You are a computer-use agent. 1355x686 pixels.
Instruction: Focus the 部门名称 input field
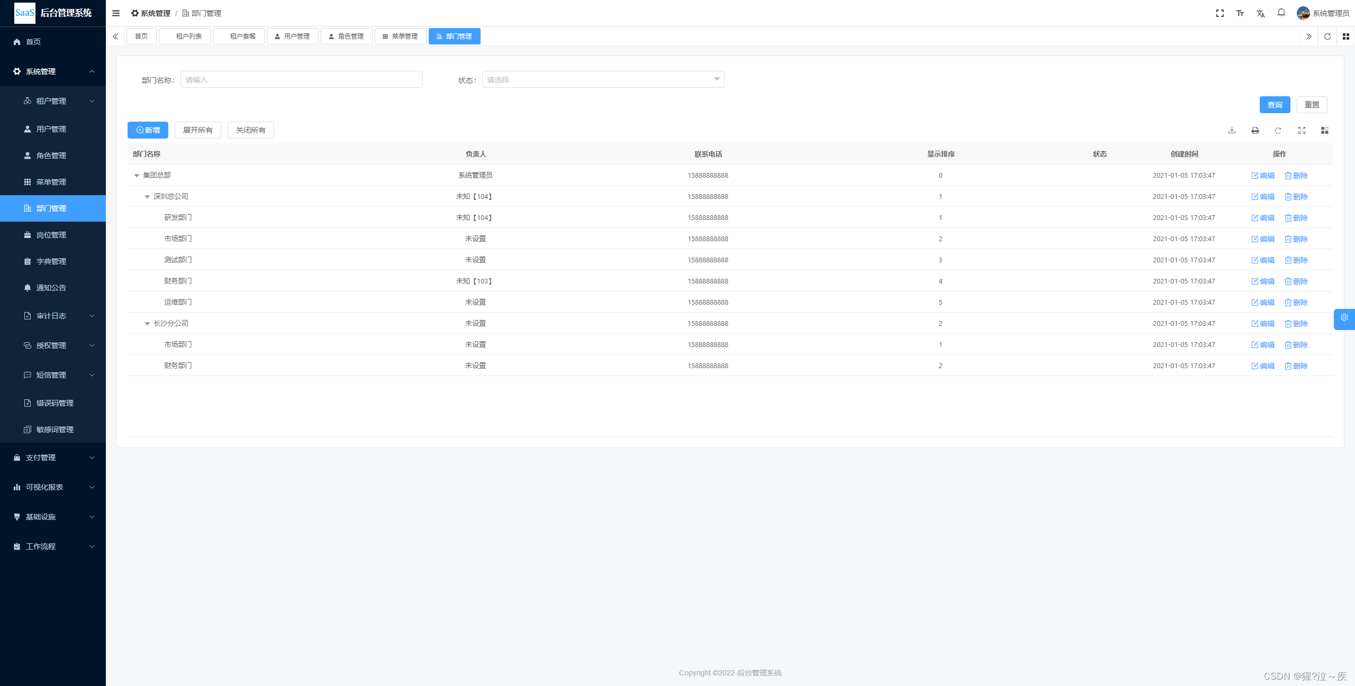[301, 80]
